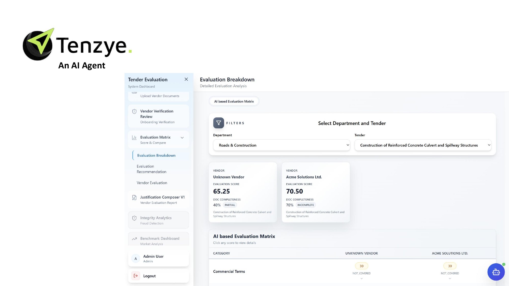Image resolution: width=509 pixels, height=286 pixels.
Task: Open the chatbot assistant button
Action: 496,272
